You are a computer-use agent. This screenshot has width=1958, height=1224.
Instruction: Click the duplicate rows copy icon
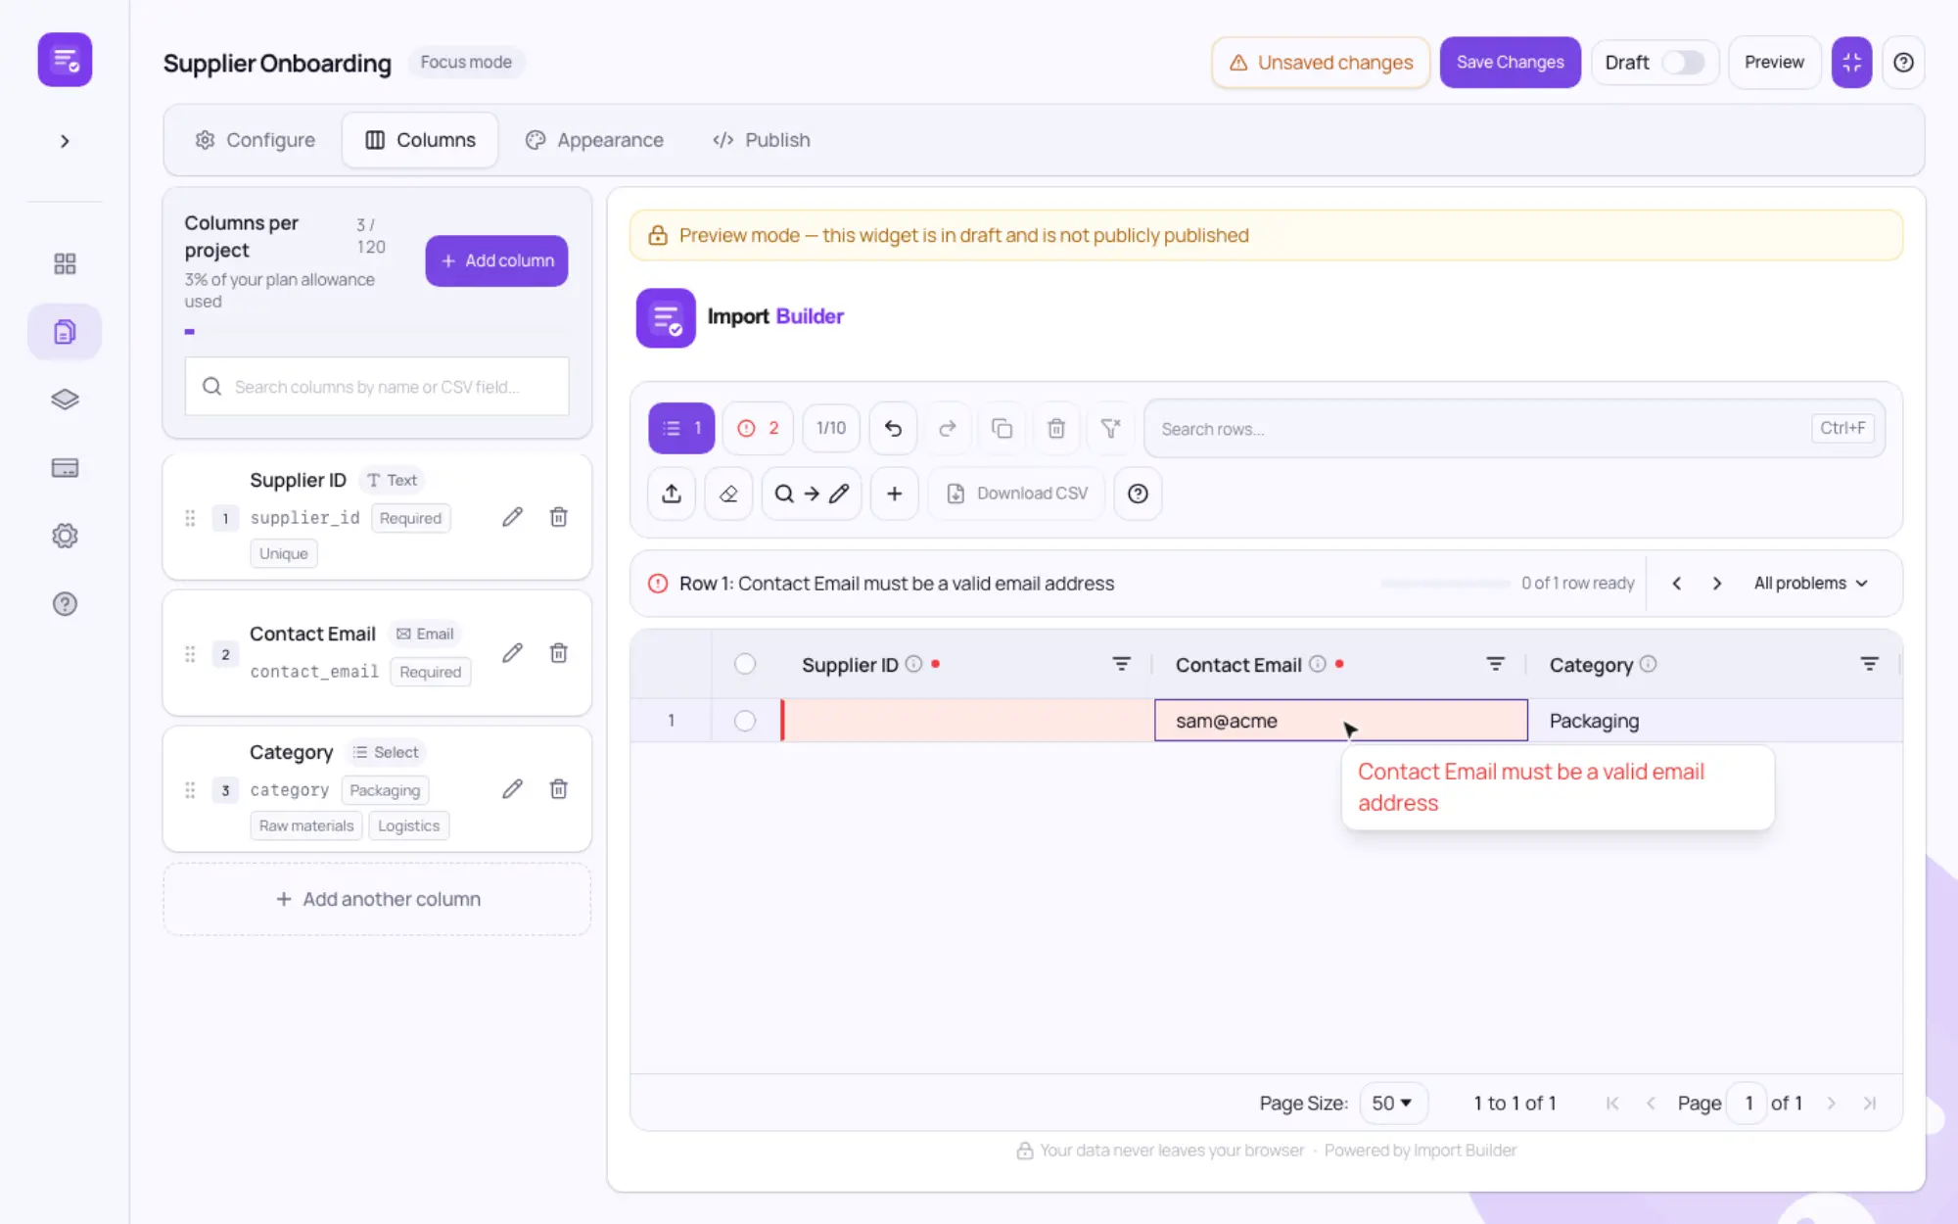tap(1002, 428)
